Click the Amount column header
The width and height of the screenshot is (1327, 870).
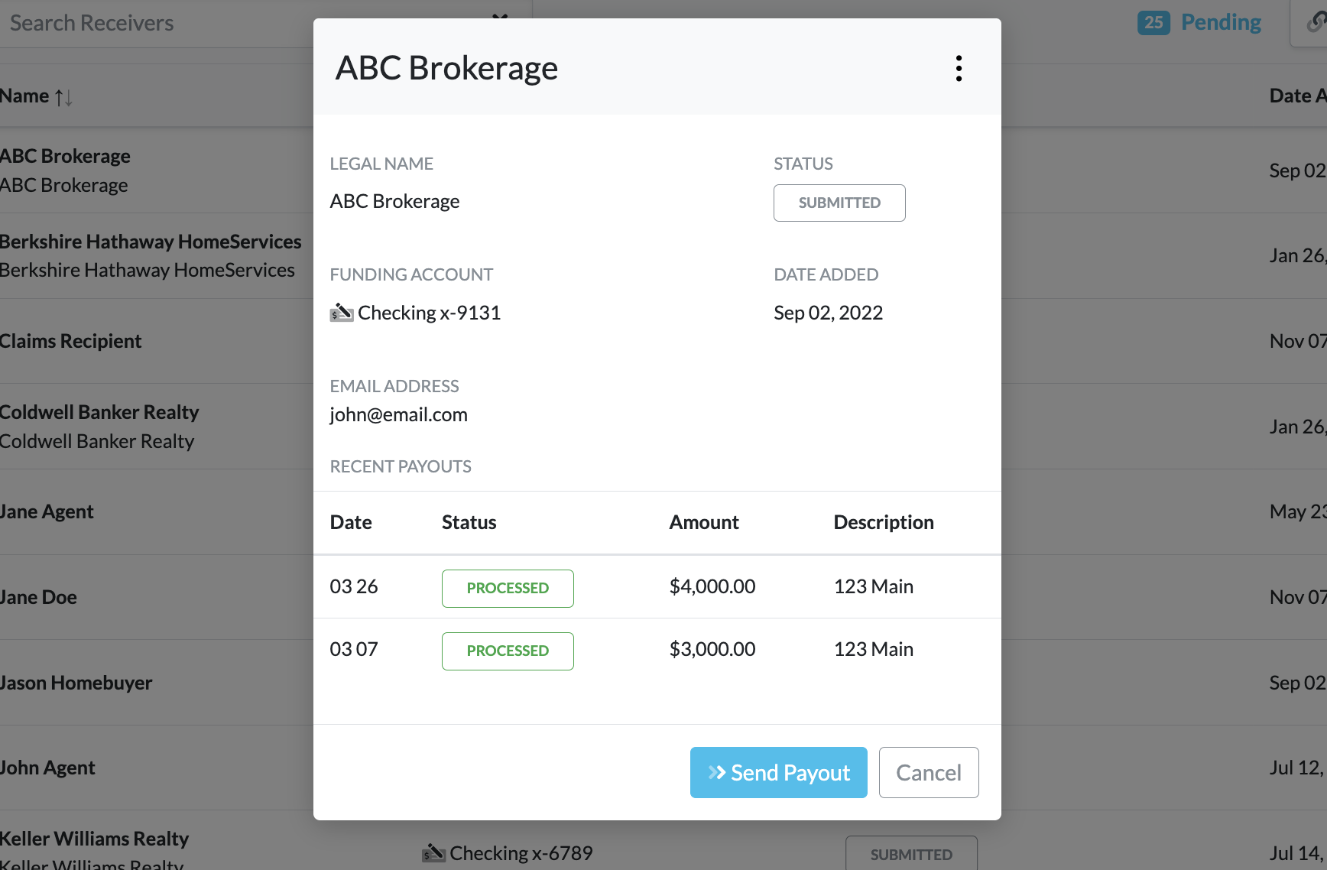(x=703, y=522)
